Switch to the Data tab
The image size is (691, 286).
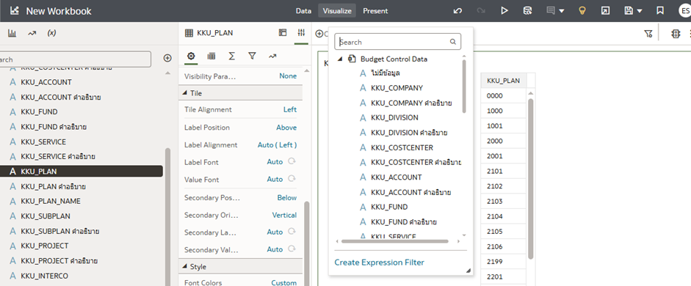tap(303, 11)
